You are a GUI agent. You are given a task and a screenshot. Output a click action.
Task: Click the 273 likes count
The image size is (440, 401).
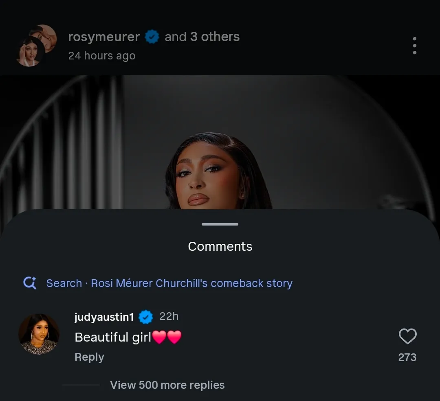coord(407,357)
